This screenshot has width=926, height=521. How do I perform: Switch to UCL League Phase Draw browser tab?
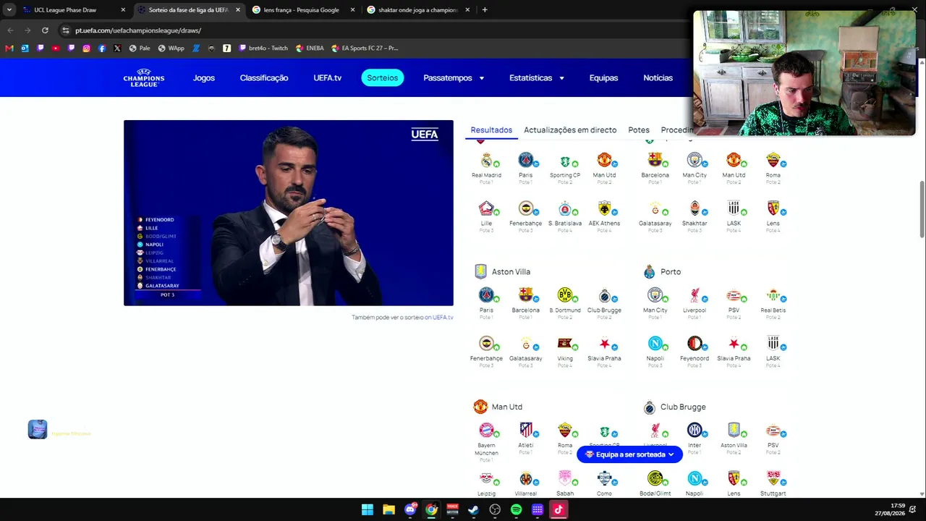(x=72, y=10)
